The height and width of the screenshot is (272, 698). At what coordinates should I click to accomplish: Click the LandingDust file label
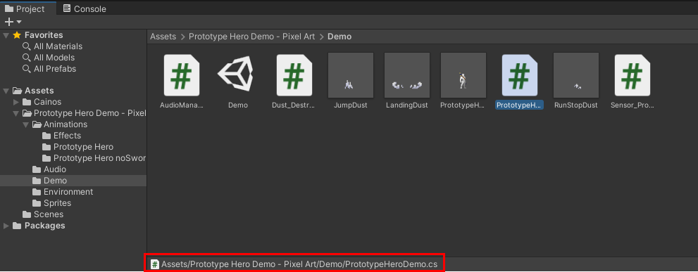(x=407, y=105)
